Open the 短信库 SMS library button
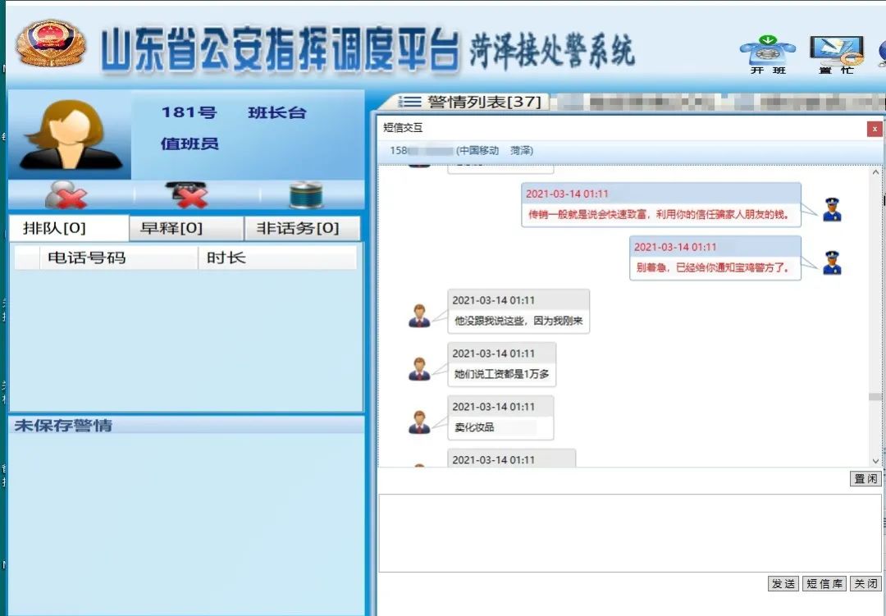 tap(824, 584)
